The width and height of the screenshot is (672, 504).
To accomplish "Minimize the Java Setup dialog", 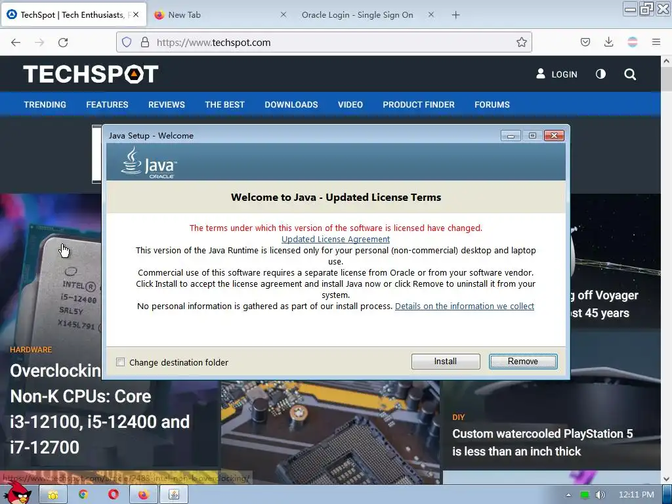I will pyautogui.click(x=511, y=136).
